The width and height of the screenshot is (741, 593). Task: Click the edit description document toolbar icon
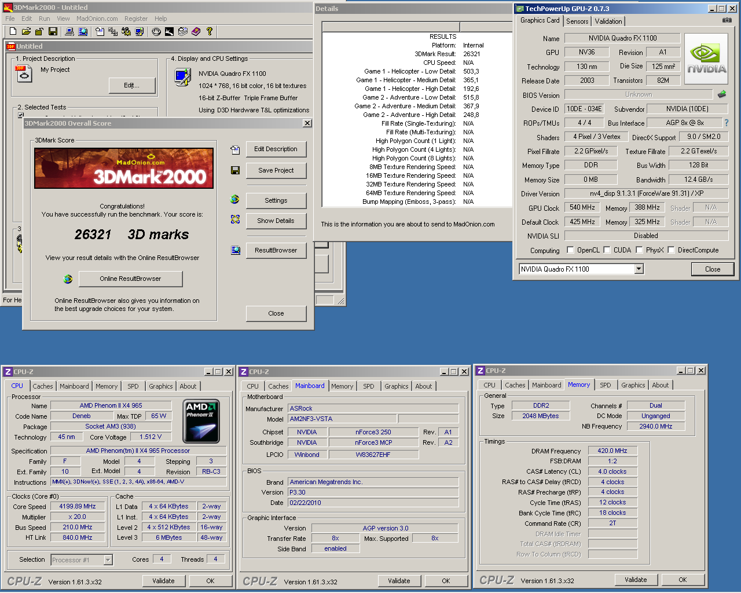[x=100, y=31]
